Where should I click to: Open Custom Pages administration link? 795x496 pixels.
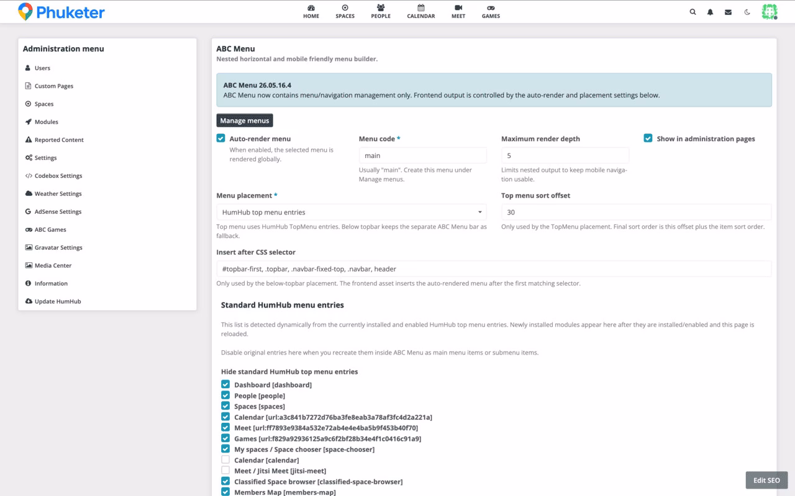point(54,86)
